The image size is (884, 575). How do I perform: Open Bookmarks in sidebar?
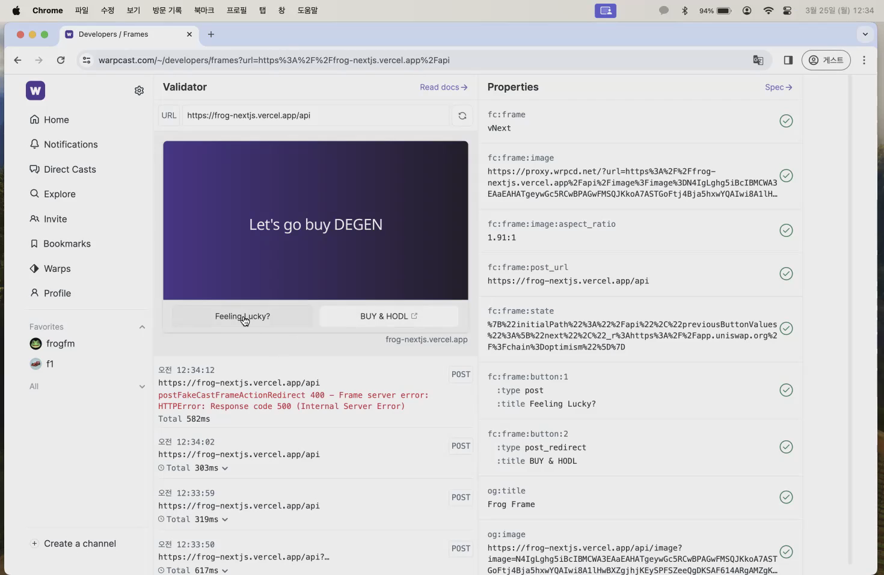point(60,244)
